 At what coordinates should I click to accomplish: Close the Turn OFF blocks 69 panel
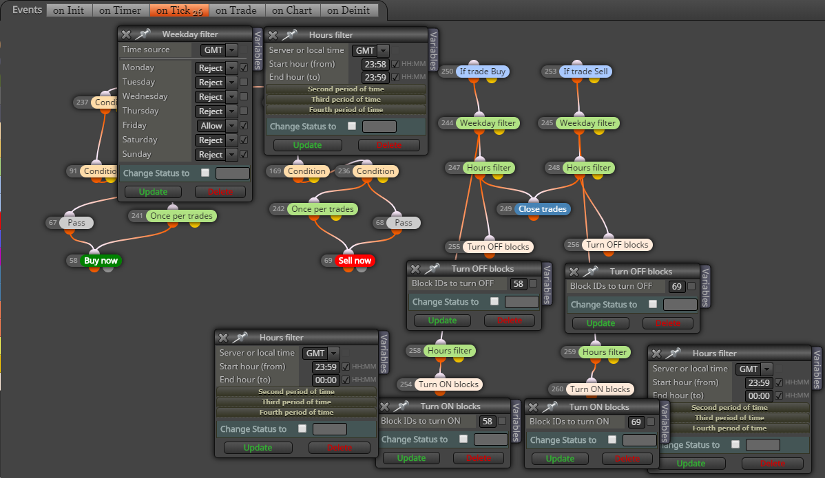point(574,272)
